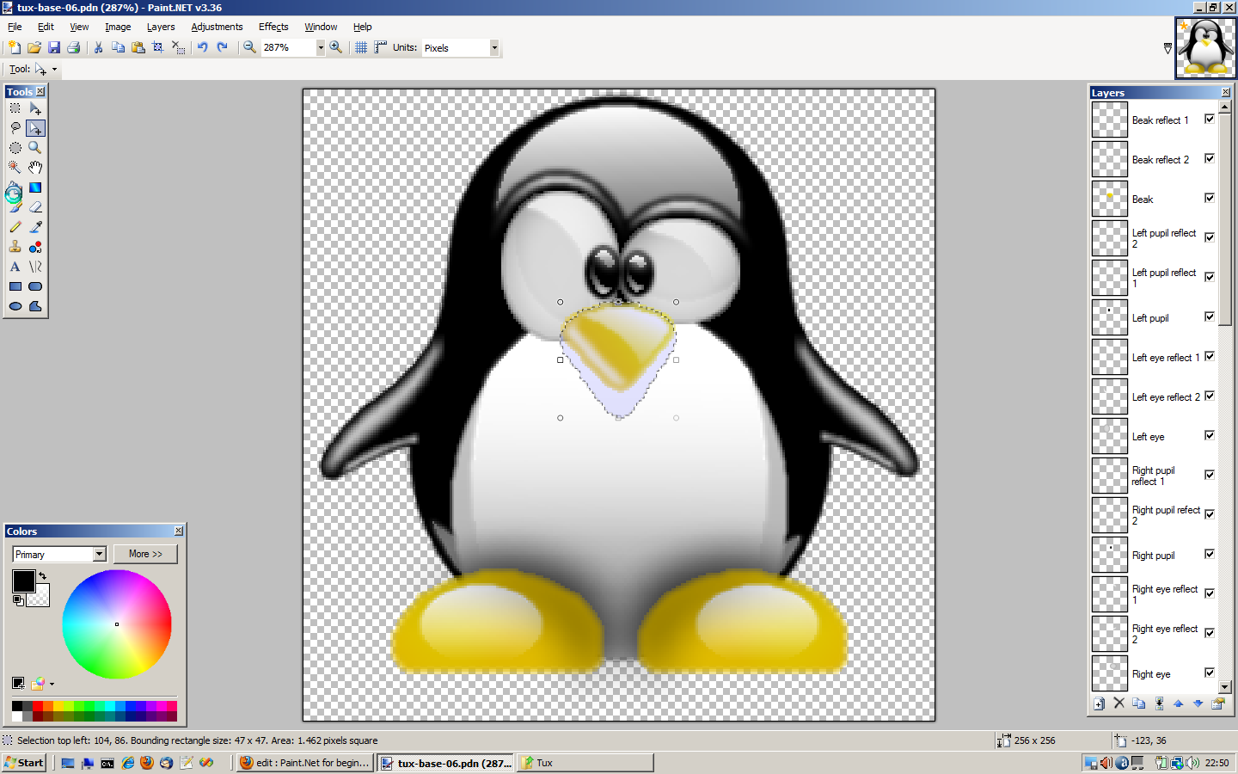Click the Duplicate Layer icon

[1138, 703]
